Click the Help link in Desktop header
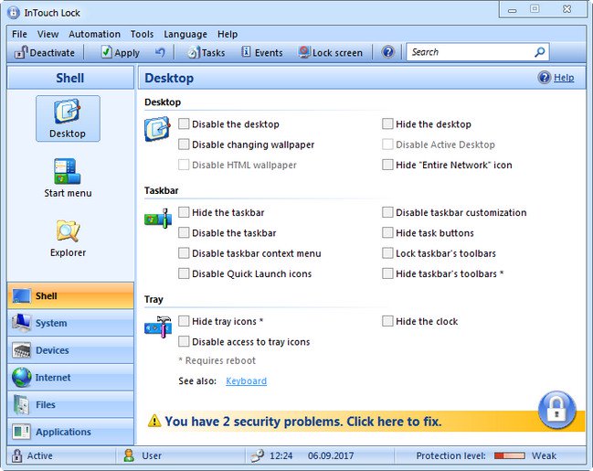Image resolution: width=593 pixels, height=471 pixels. pyautogui.click(x=564, y=78)
